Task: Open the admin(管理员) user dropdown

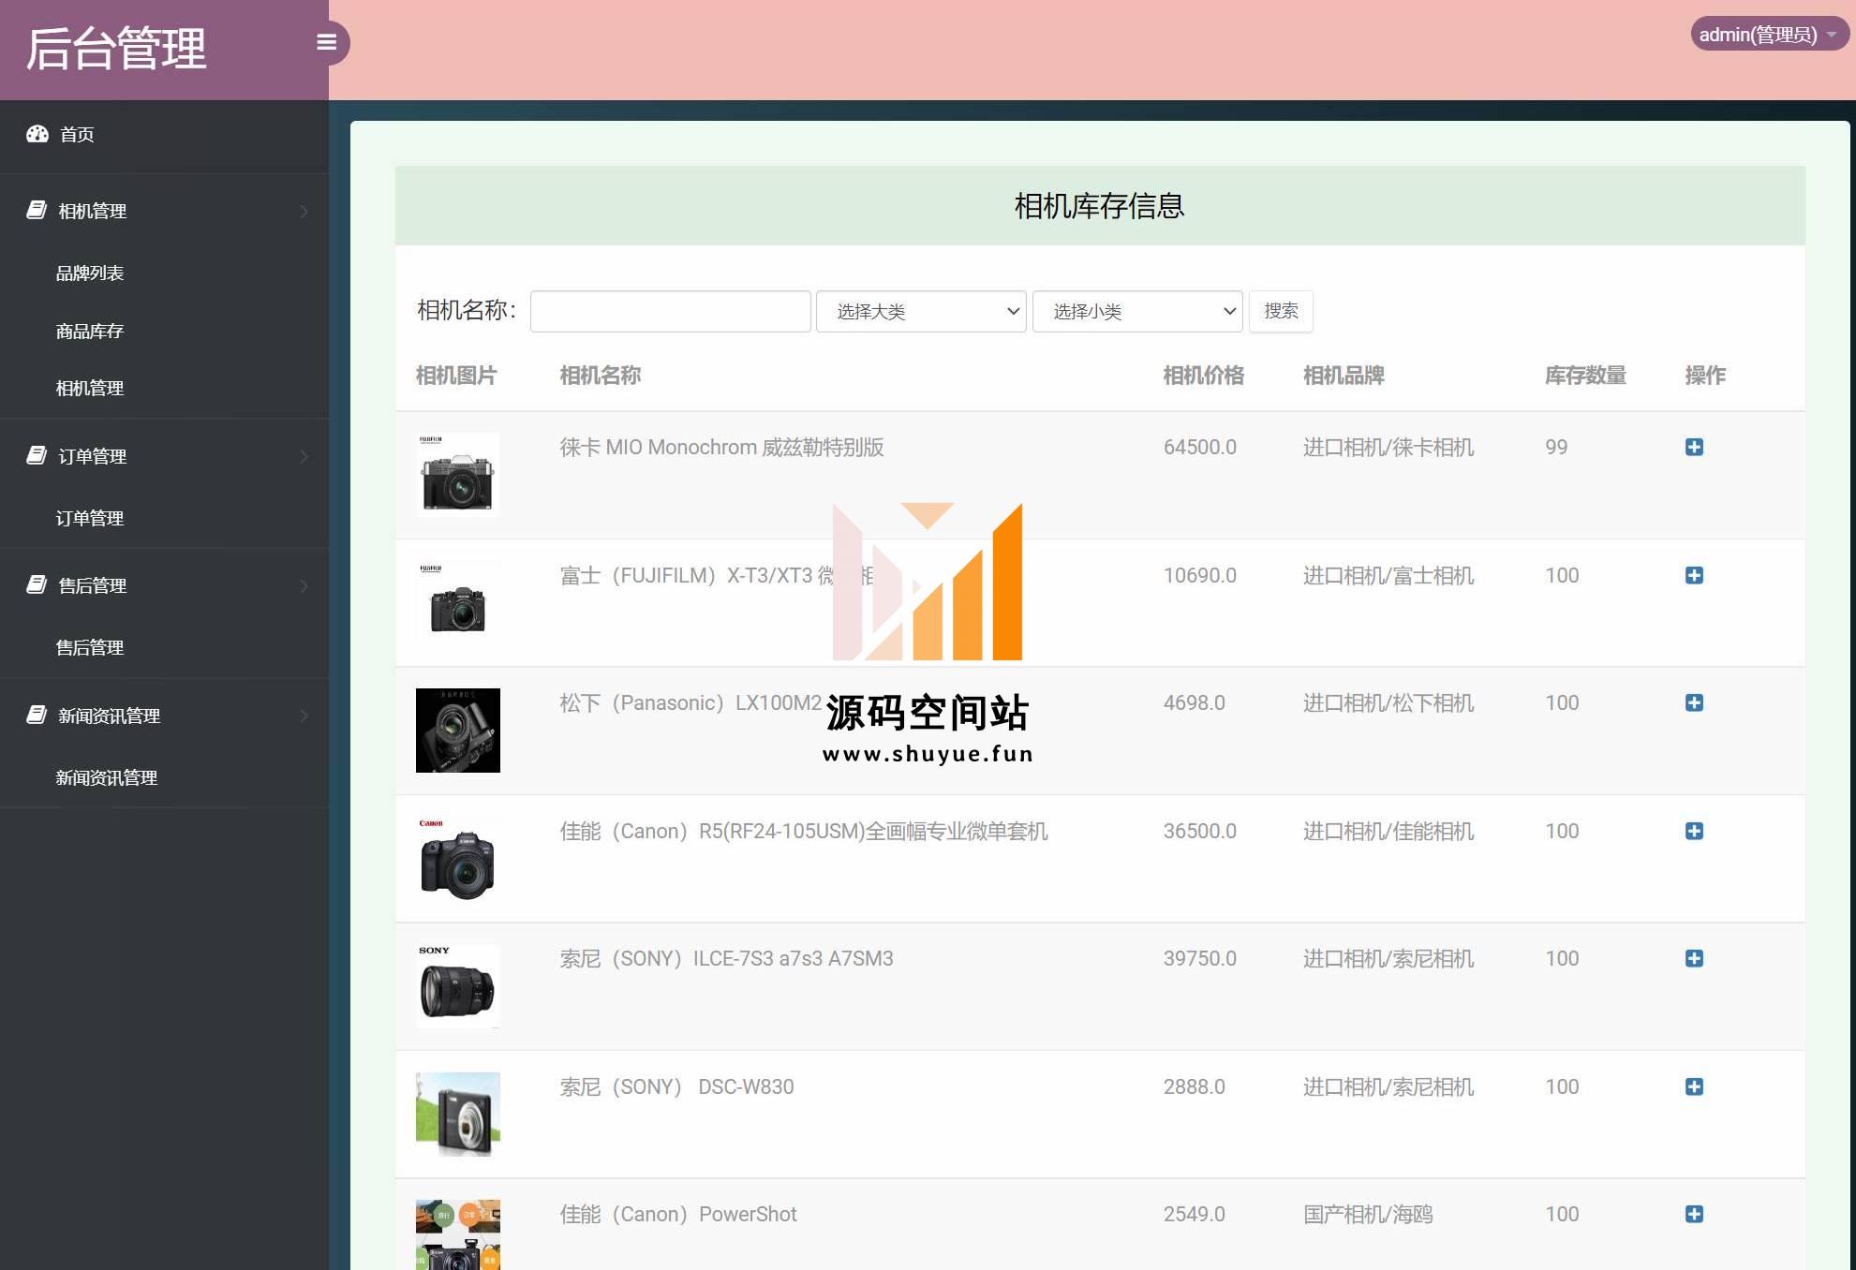Action: tap(1768, 35)
